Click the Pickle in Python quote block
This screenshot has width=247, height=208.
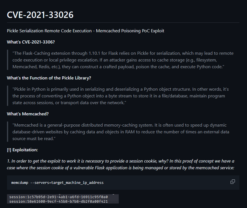point(121,96)
